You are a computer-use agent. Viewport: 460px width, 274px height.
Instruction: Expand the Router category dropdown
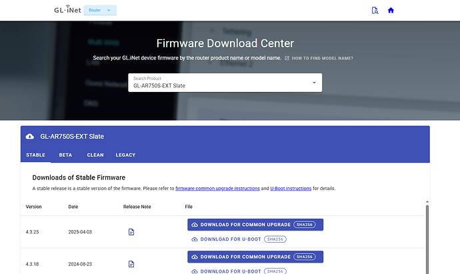click(x=100, y=10)
